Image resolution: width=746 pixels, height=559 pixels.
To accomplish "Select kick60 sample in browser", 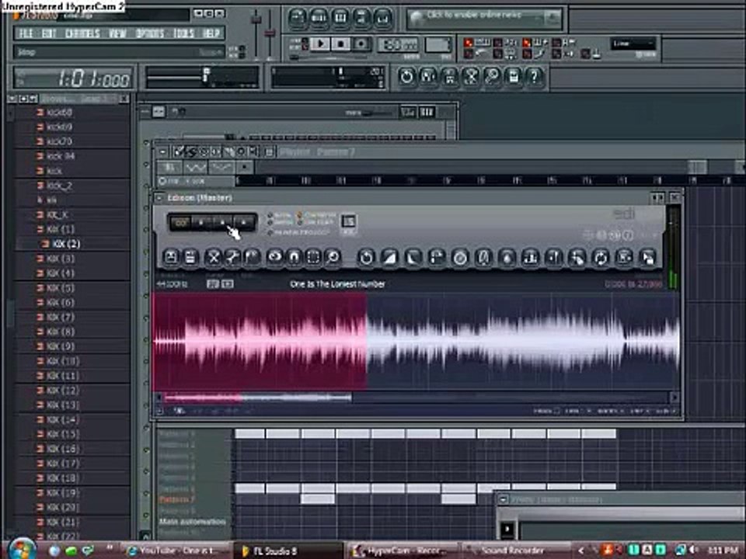I will coord(59,113).
